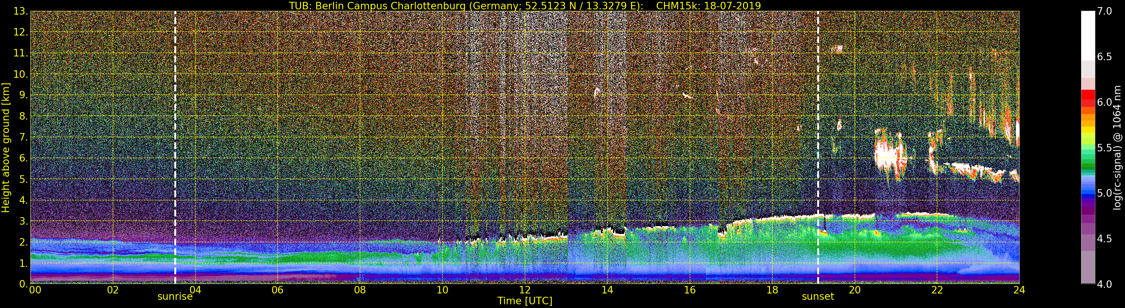This screenshot has width=1125, height=308.
Task: Click height axis tick '3.'
Action: click(23, 221)
